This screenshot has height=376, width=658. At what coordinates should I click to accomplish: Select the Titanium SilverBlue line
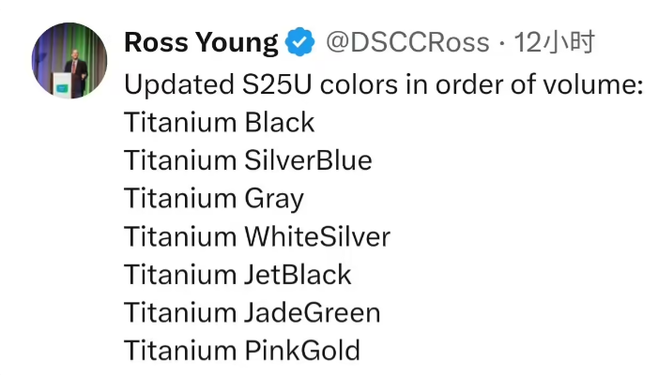pyautogui.click(x=248, y=160)
